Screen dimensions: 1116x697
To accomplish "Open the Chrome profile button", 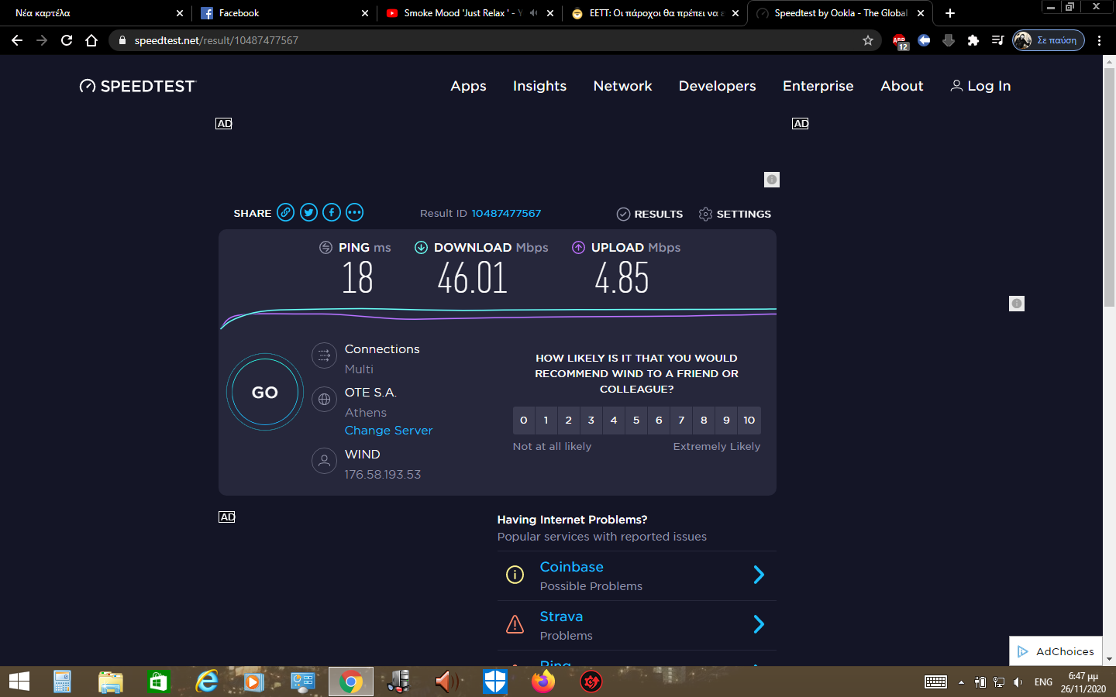I will (1049, 40).
